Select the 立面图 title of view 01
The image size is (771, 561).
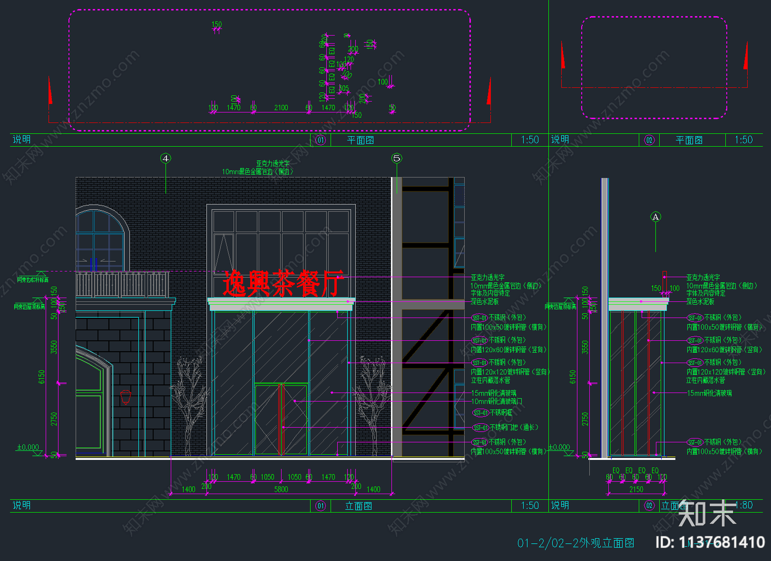click(359, 506)
